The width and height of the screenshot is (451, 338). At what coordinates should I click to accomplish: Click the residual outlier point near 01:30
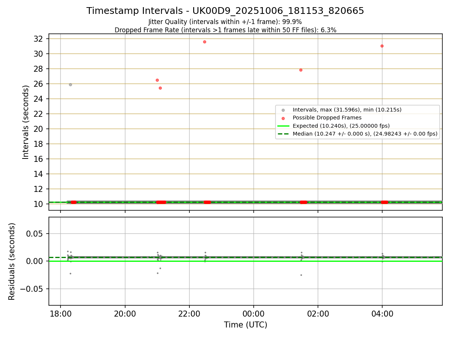click(301, 275)
